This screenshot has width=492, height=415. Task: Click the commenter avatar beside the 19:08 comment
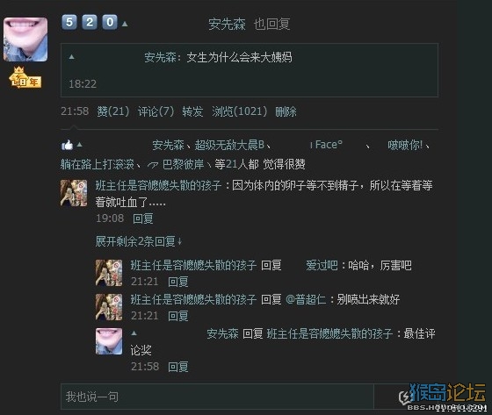74,193
